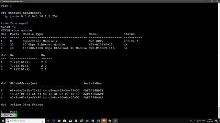Open the network icon in system tray
The width and height of the screenshot is (220, 123).
coord(198,121)
